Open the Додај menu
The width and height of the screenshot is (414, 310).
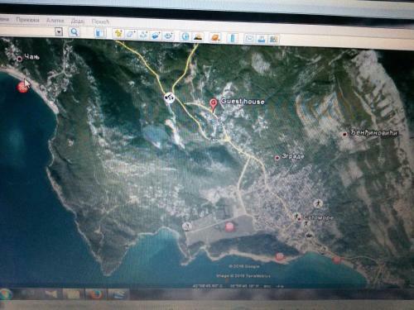coord(78,21)
